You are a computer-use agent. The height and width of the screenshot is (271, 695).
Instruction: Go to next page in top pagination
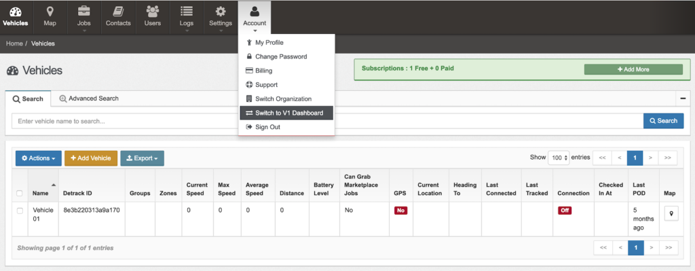coord(650,158)
